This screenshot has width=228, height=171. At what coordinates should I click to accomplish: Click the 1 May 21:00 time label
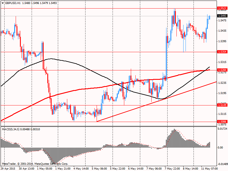tap(63, 169)
